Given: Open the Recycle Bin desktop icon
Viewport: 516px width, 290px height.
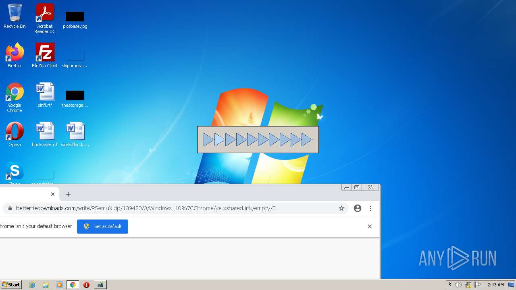Looking at the screenshot, I should 15,16.
